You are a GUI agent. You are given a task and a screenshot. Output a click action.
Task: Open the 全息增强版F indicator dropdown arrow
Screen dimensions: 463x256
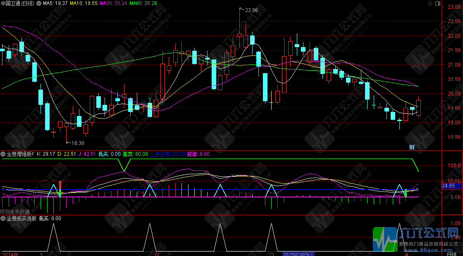click(x=3, y=154)
